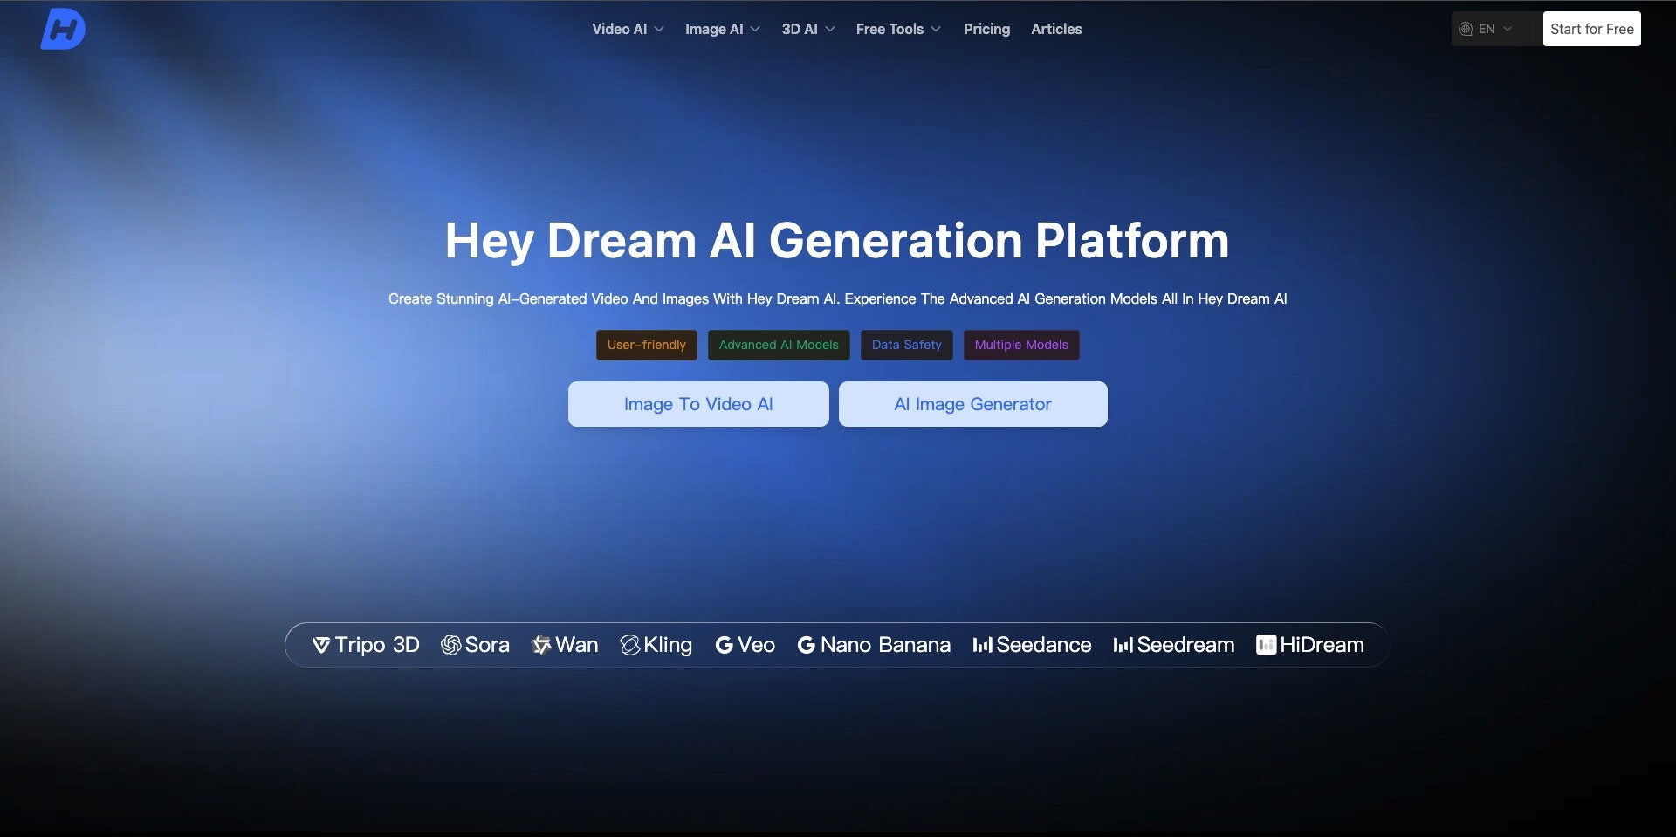Click the Hey Dream logo
This screenshot has height=837, width=1676.
(x=62, y=28)
